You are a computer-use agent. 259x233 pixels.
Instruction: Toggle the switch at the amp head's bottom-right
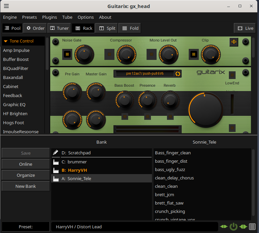(x=232, y=128)
